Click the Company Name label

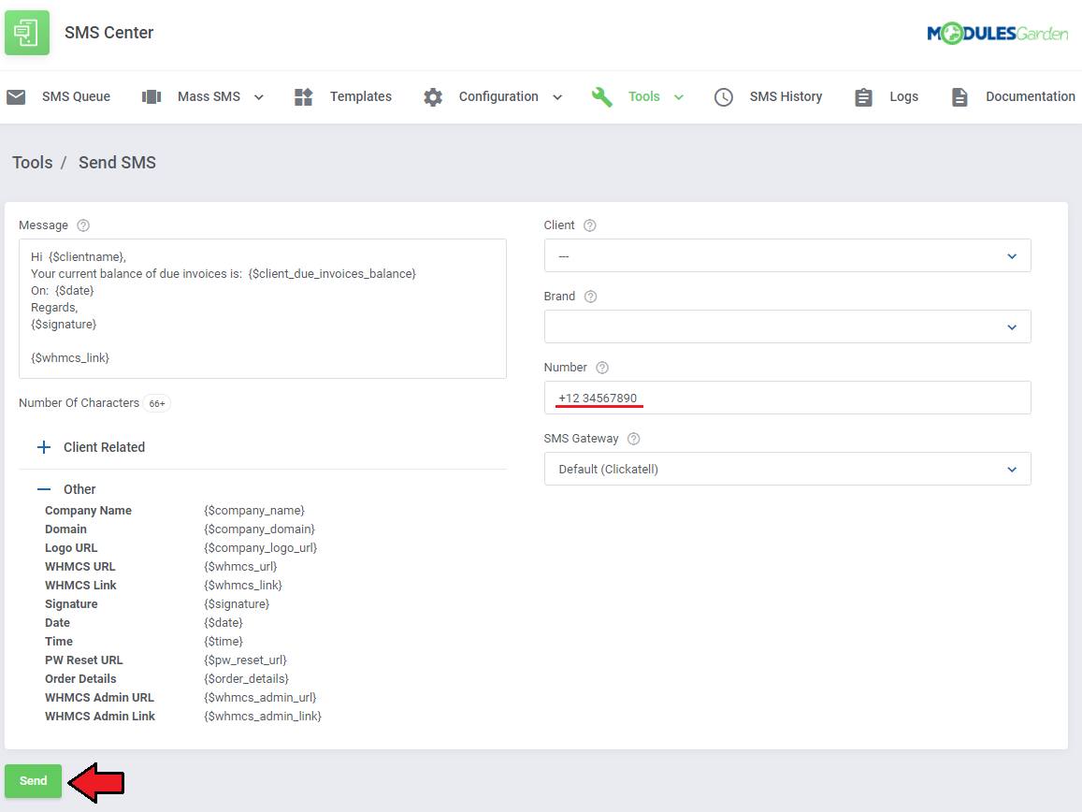88,511
